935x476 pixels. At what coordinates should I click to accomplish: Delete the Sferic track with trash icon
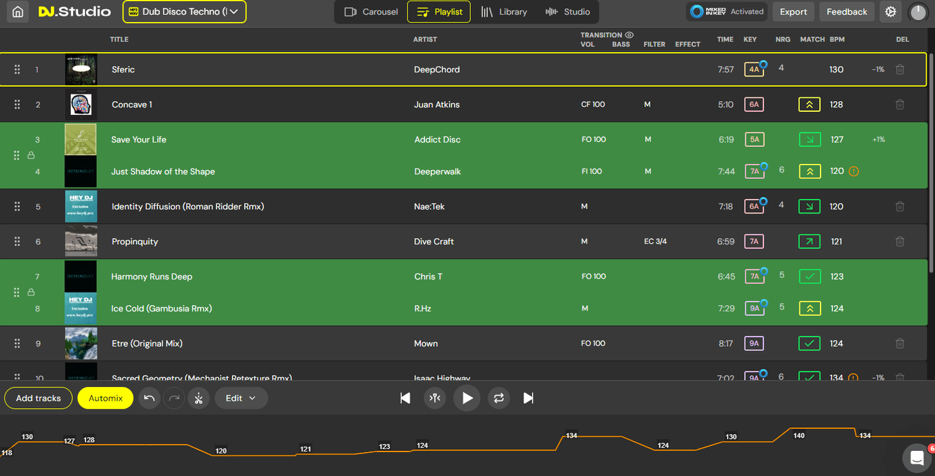tap(900, 70)
